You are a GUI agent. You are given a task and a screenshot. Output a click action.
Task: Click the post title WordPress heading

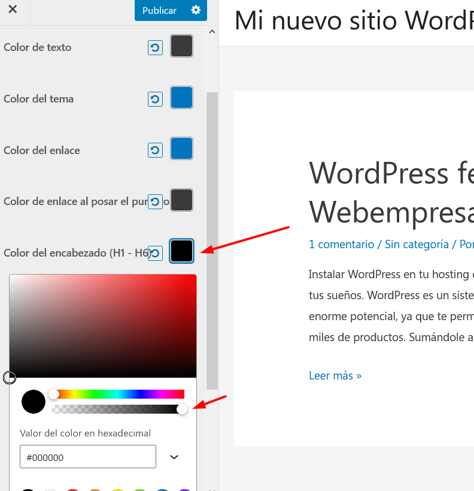point(391,192)
